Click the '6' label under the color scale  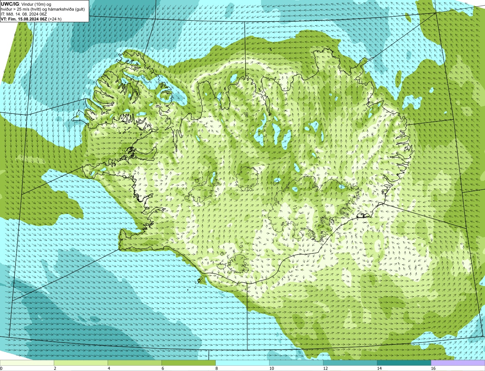coord(163,368)
